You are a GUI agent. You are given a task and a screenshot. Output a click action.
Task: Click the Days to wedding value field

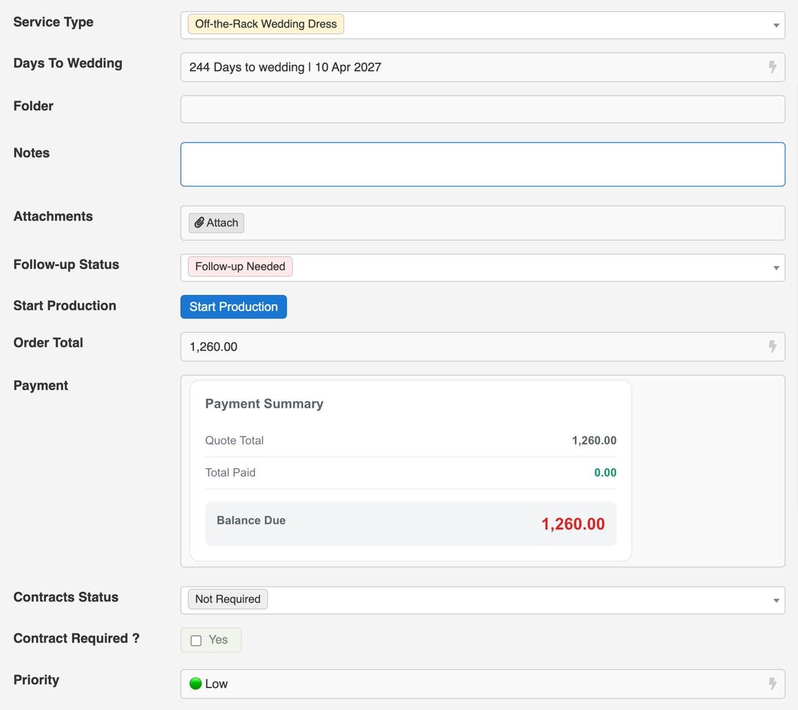coord(483,67)
